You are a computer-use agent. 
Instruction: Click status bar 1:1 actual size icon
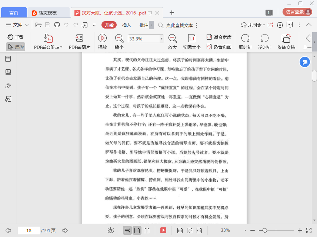pos(180,230)
